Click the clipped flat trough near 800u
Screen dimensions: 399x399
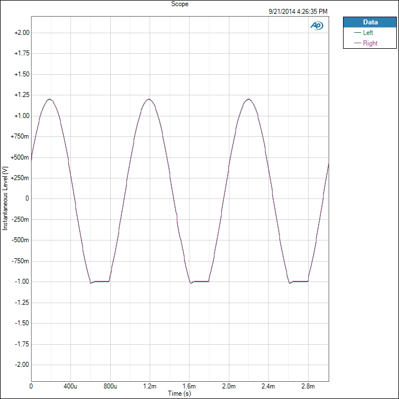[100, 282]
